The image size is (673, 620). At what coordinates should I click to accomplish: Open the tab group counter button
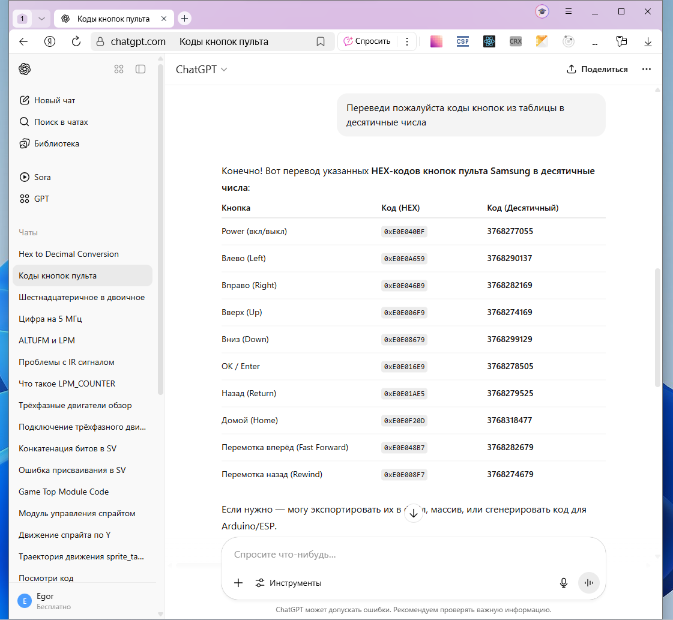pyautogui.click(x=22, y=19)
